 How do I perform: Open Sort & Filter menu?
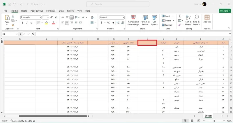coord(188,20)
